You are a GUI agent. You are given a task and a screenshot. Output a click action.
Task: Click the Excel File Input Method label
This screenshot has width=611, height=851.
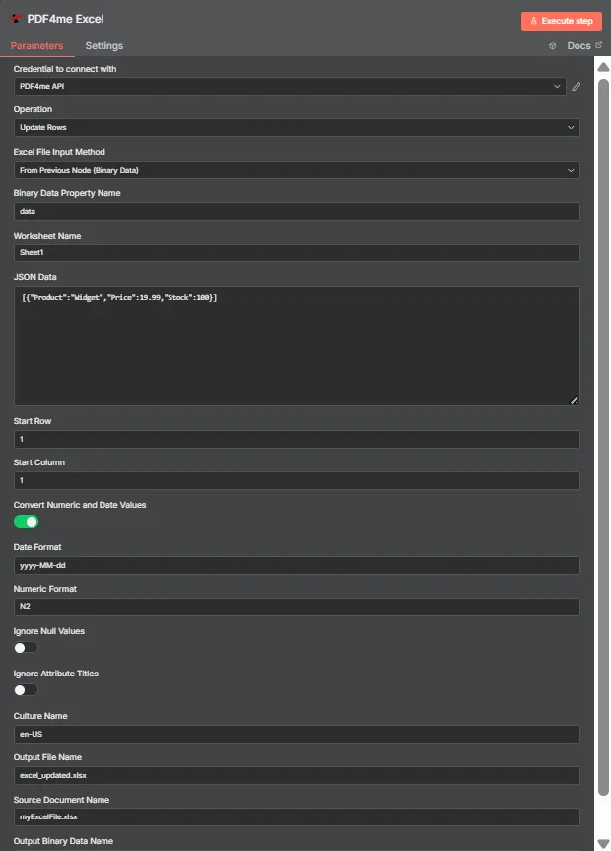[59, 152]
